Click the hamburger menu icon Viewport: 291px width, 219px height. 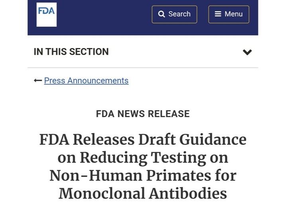click(x=218, y=14)
